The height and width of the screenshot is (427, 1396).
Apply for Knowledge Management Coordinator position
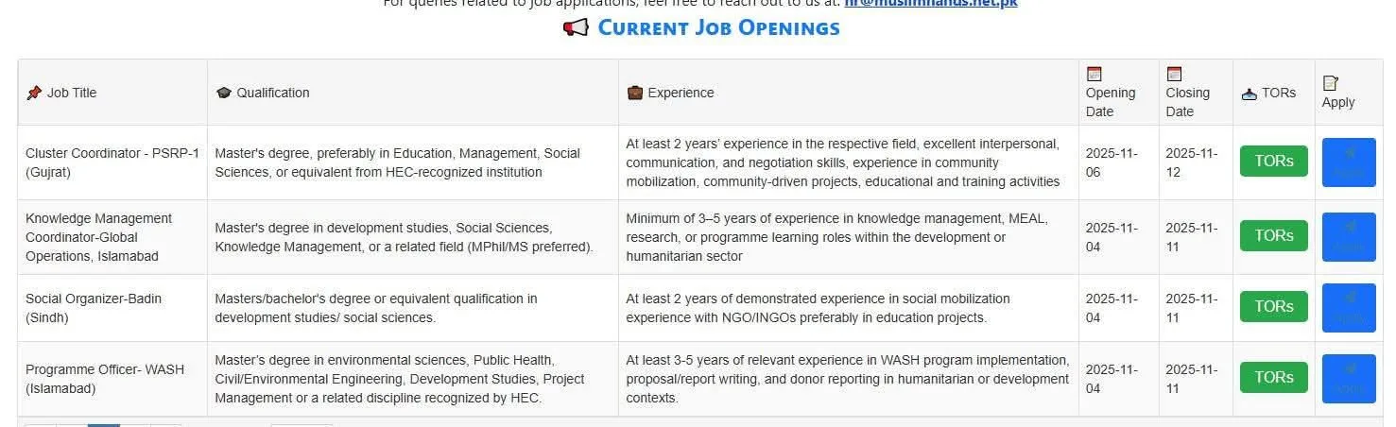coord(1348,237)
